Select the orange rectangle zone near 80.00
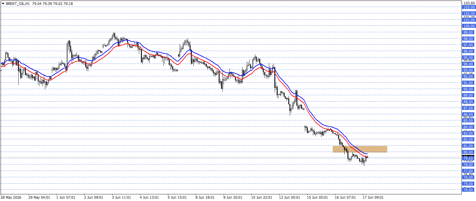476x201 pixels. 360,149
